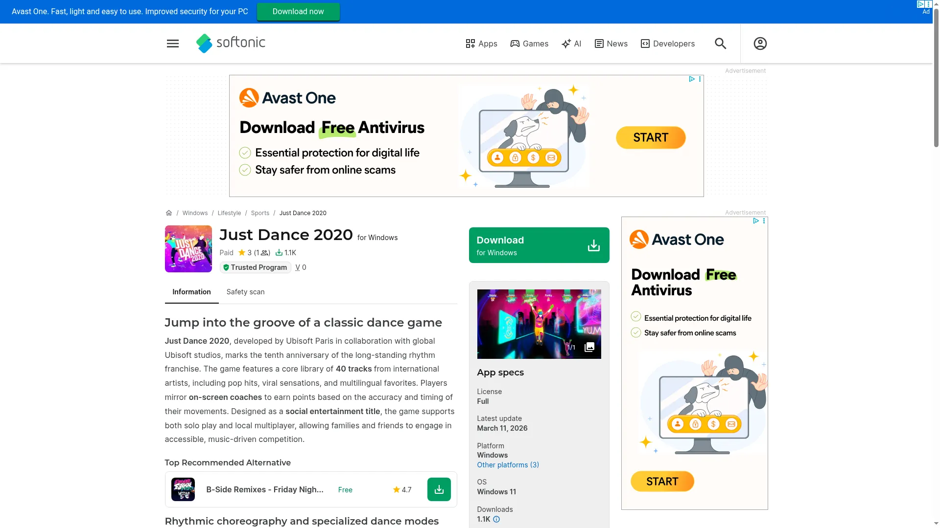Switch to the Safety scan tab
Image resolution: width=940 pixels, height=528 pixels.
[245, 292]
